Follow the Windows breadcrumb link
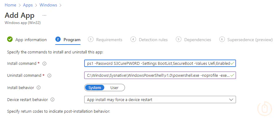 pyautogui.click(x=48, y=5)
